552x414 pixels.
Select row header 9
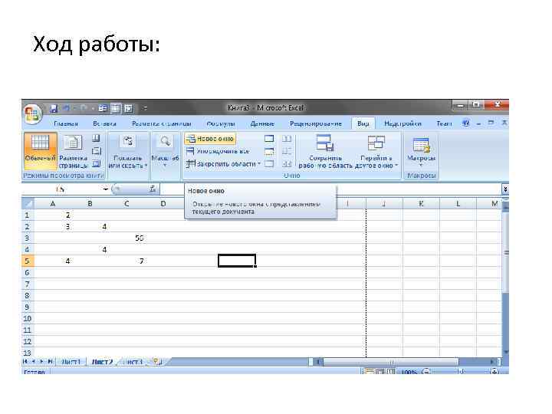(x=28, y=307)
